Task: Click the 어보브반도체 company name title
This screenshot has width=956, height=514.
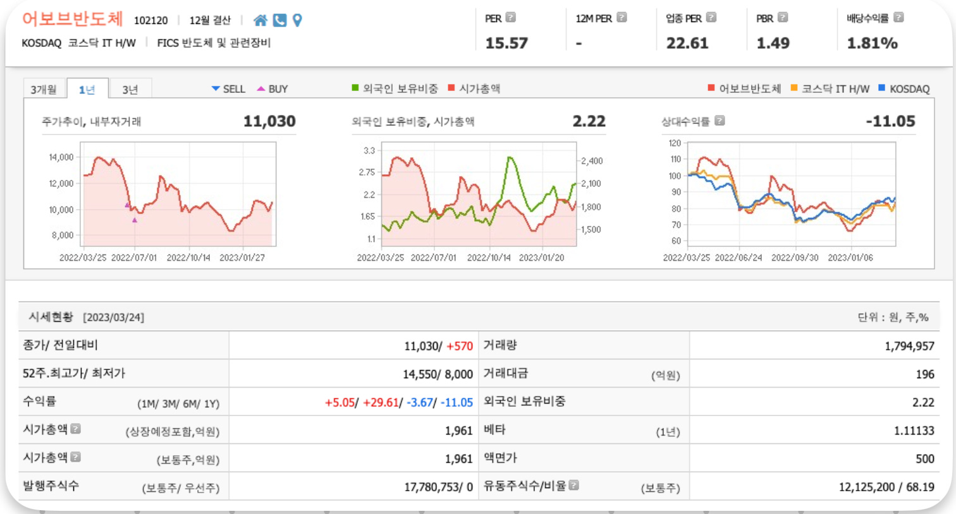Action: (73, 19)
